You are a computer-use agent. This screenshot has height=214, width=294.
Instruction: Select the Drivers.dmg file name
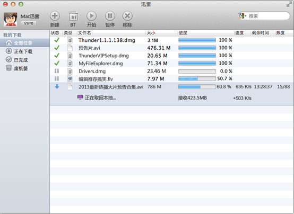pyautogui.click(x=92, y=72)
